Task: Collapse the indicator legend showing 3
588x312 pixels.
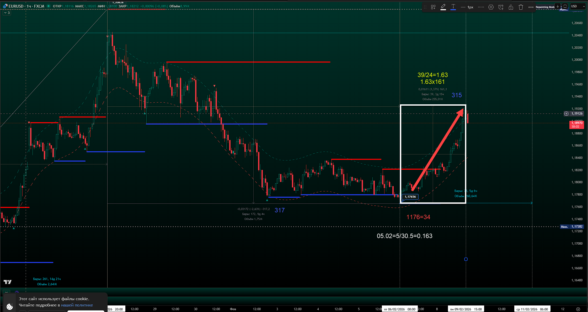Action: 7,13
